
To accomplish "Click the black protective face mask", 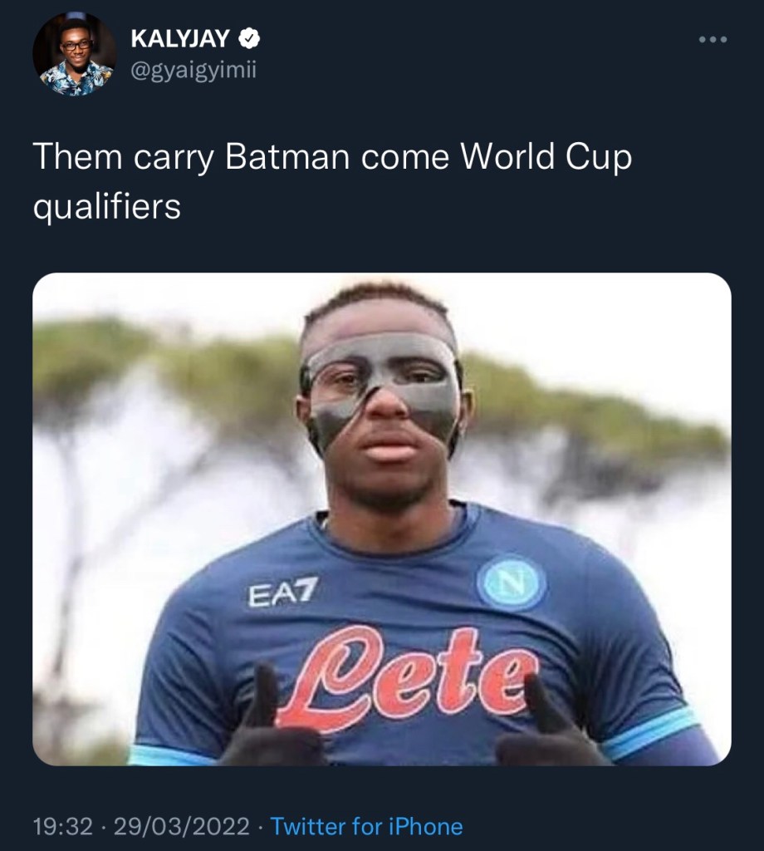I will 382,388.
